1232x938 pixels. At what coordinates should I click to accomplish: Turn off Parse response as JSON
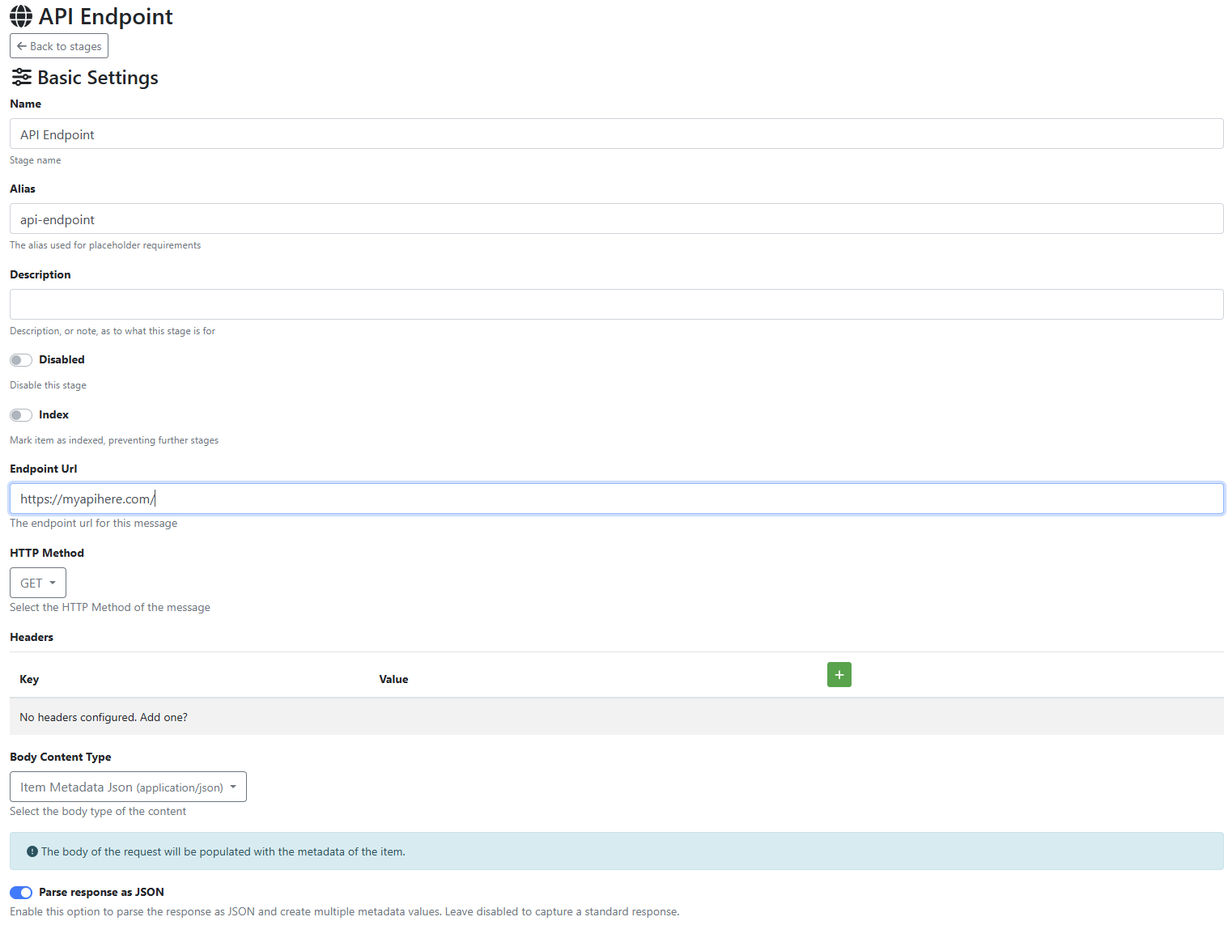coord(21,893)
